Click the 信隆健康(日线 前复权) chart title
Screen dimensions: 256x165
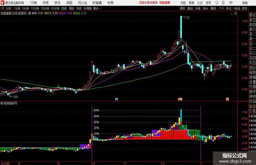(14, 13)
